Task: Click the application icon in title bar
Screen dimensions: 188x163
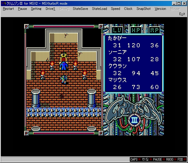Action: (3, 3)
